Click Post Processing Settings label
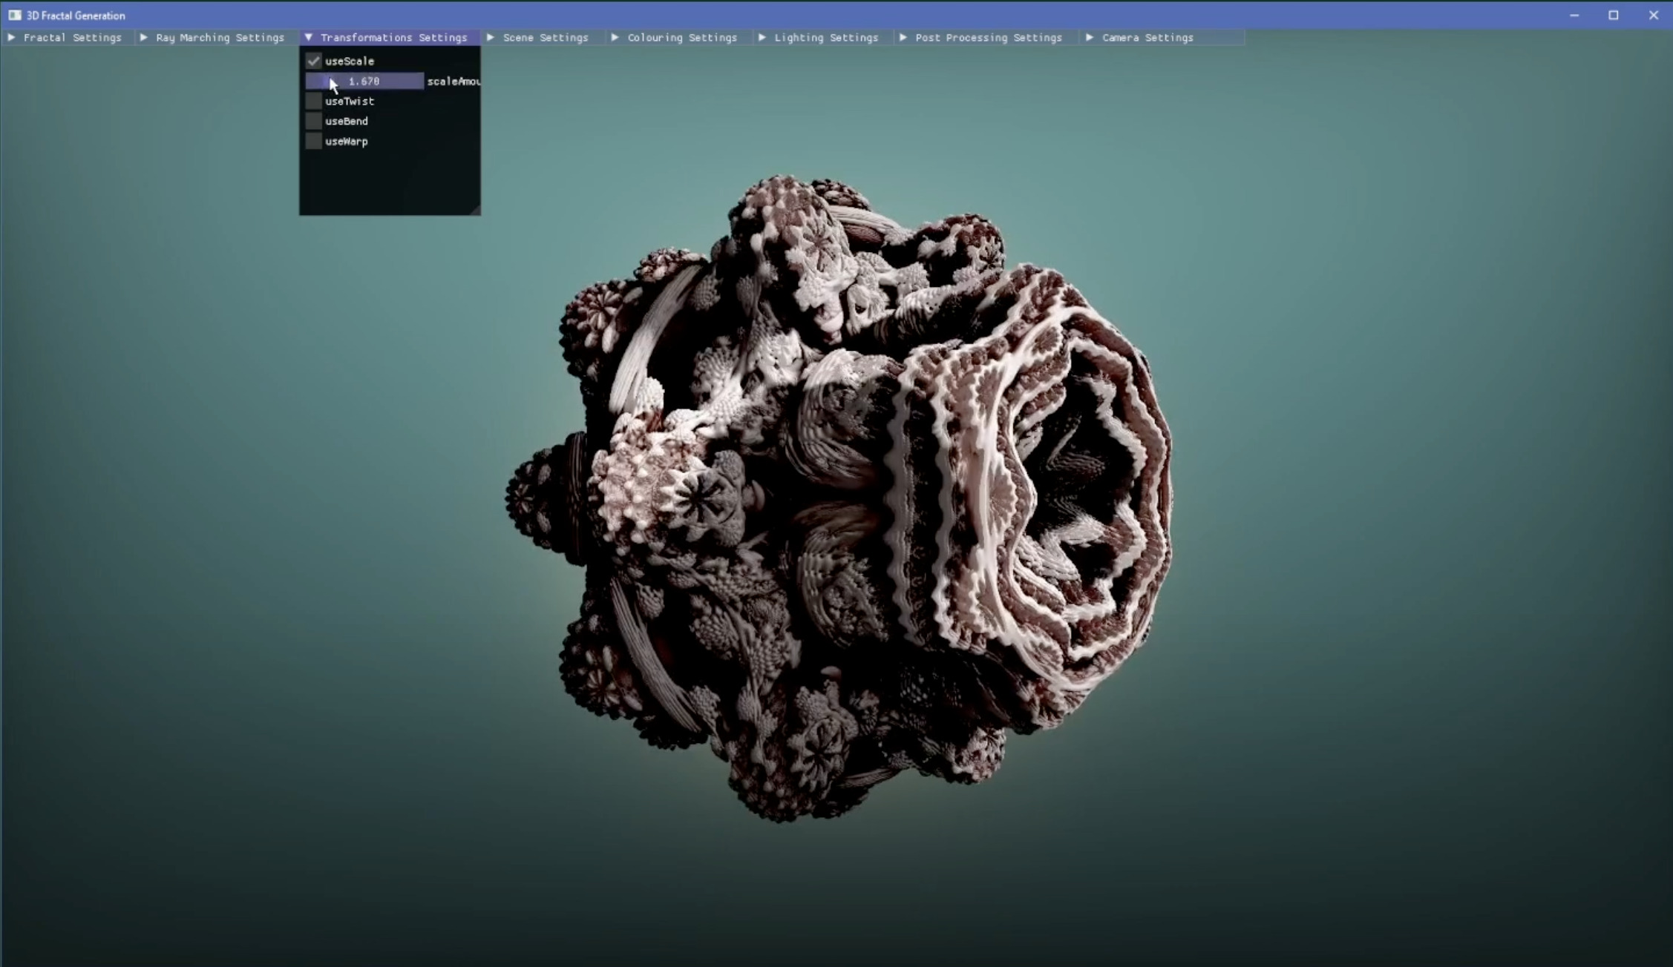 pyautogui.click(x=988, y=37)
